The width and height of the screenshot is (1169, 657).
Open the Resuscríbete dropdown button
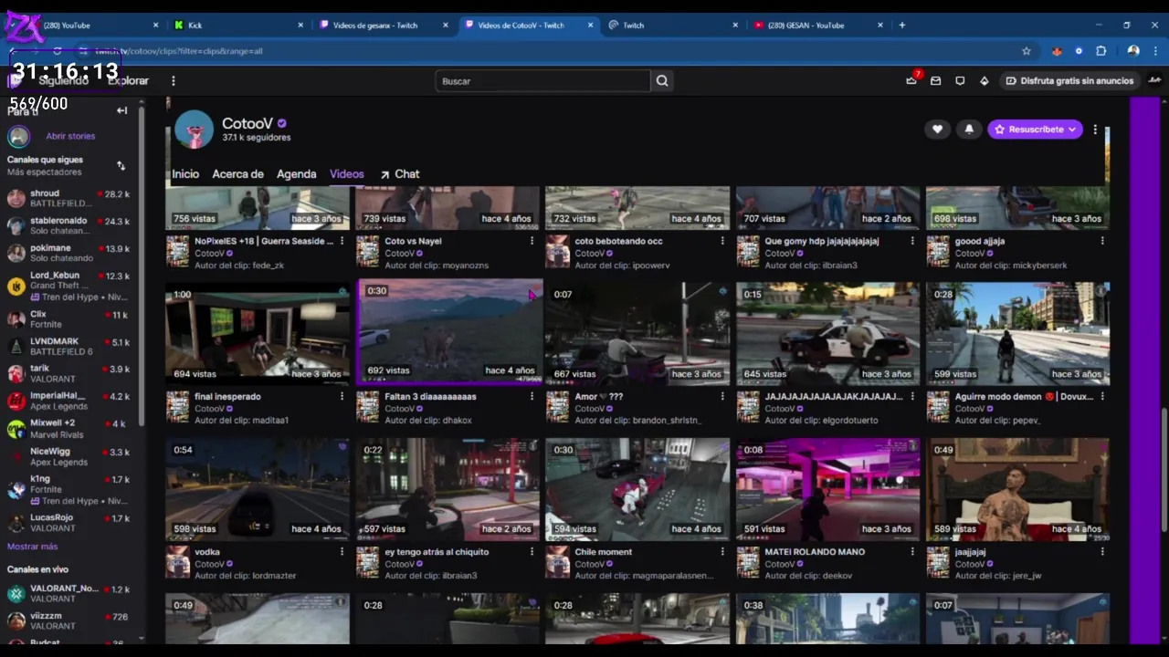coord(1035,130)
